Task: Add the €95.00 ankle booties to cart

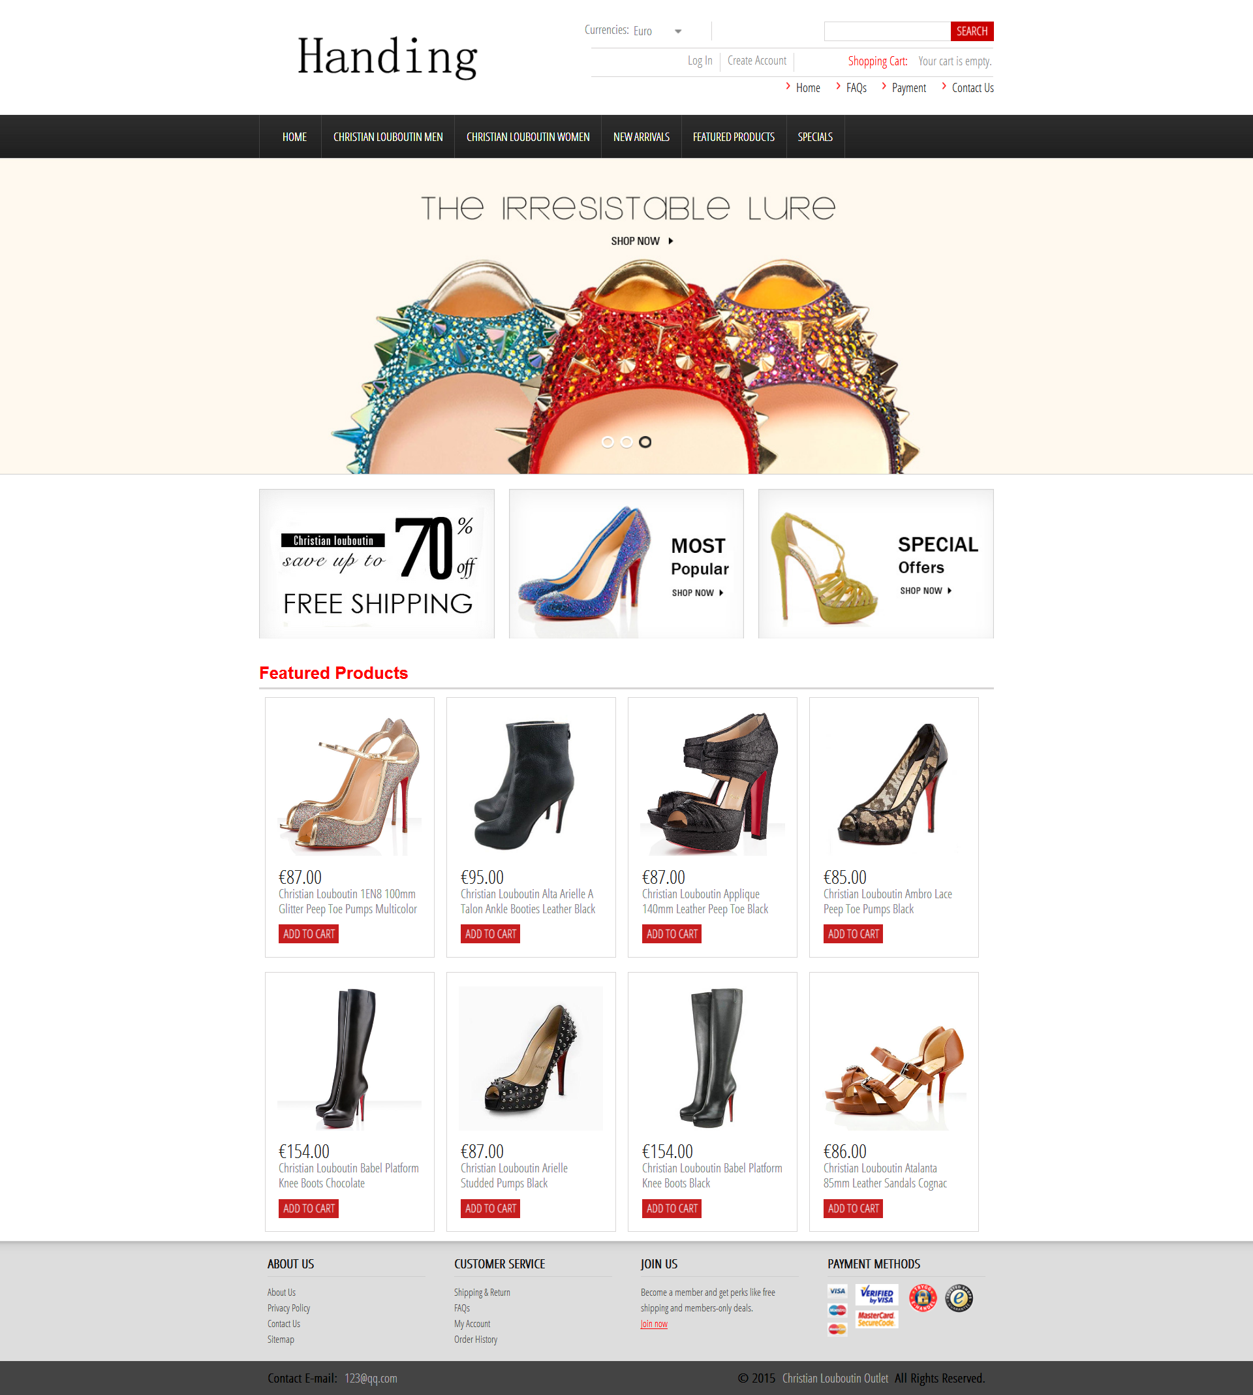Action: [490, 933]
